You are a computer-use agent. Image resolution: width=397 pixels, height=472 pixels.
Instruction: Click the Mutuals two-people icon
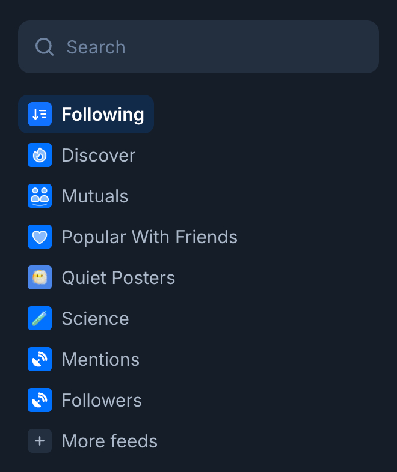pyautogui.click(x=40, y=196)
